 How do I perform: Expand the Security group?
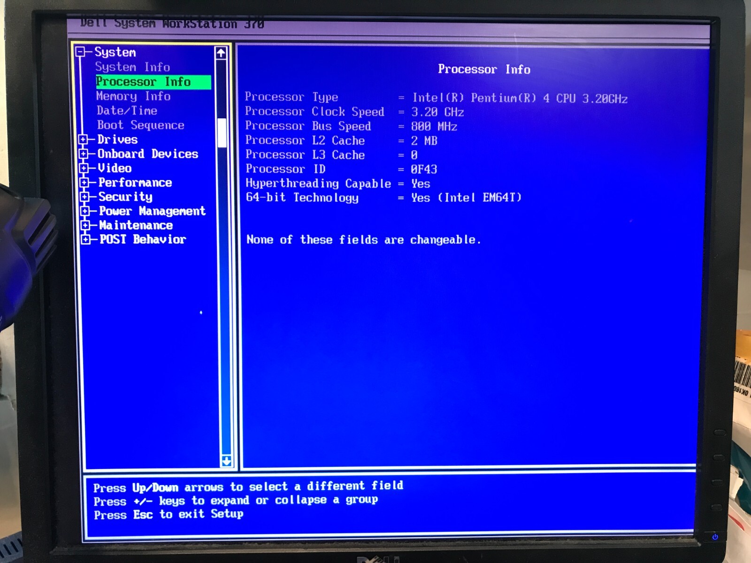(84, 197)
